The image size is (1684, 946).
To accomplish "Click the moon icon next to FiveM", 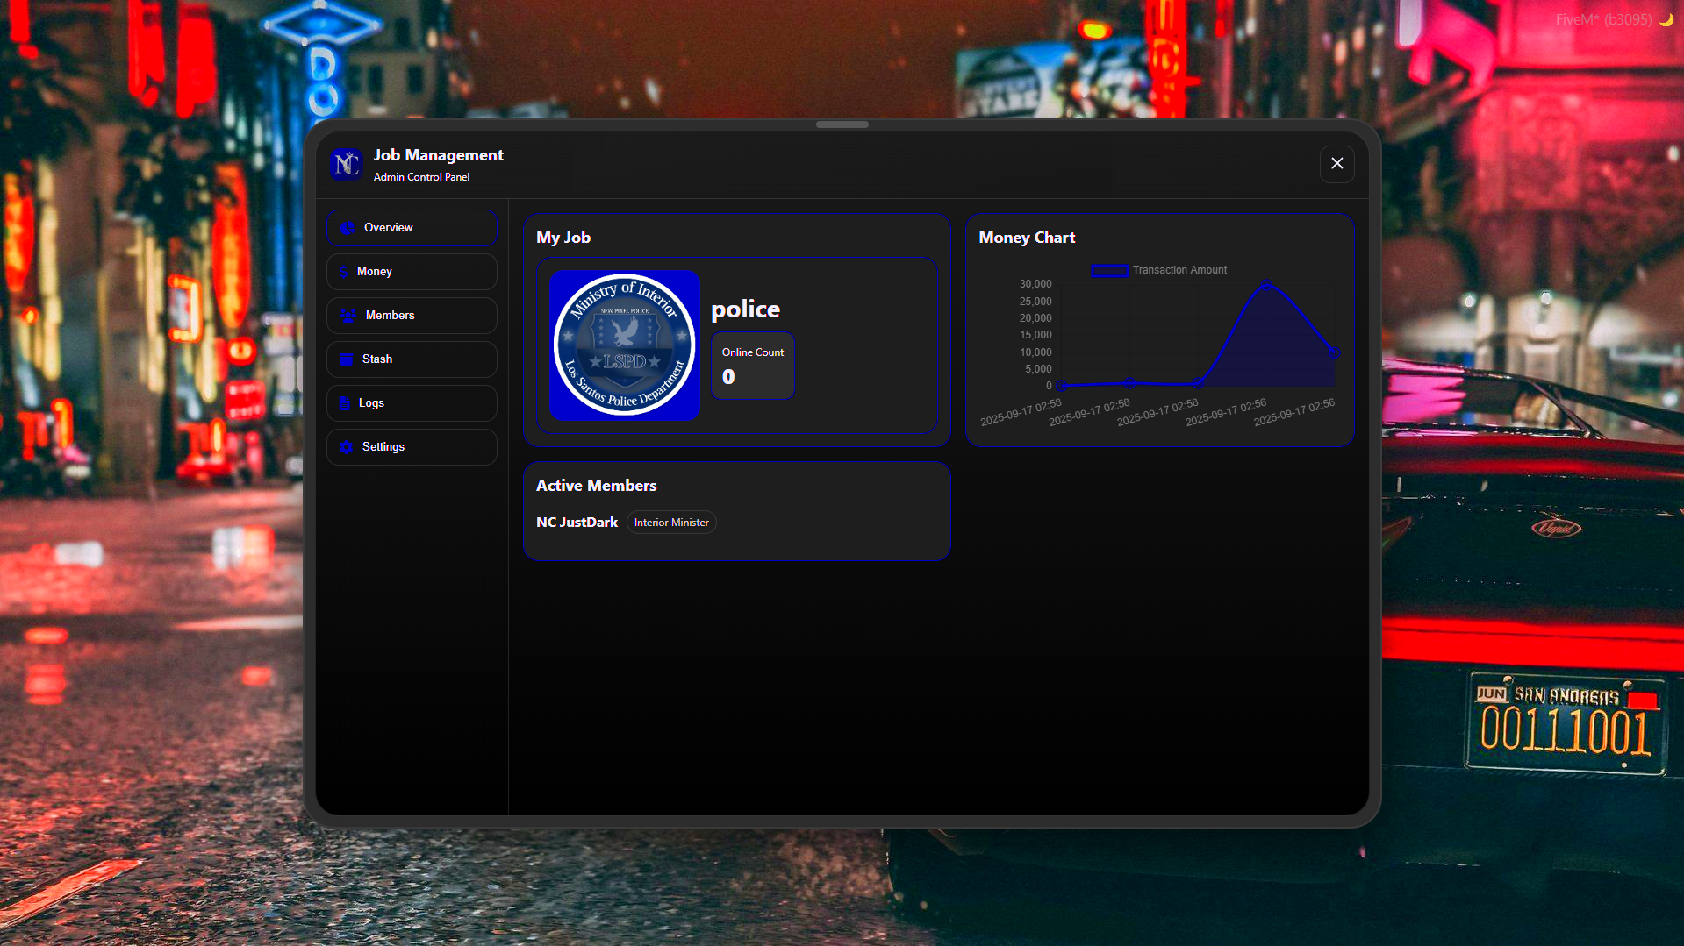I will [1666, 19].
